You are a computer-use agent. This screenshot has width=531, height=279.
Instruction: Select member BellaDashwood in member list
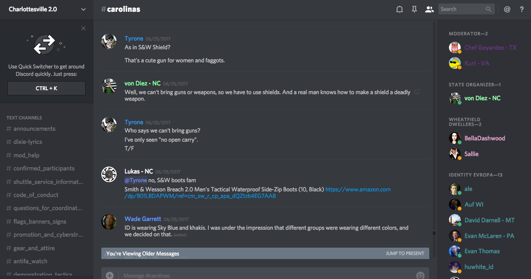point(484,138)
